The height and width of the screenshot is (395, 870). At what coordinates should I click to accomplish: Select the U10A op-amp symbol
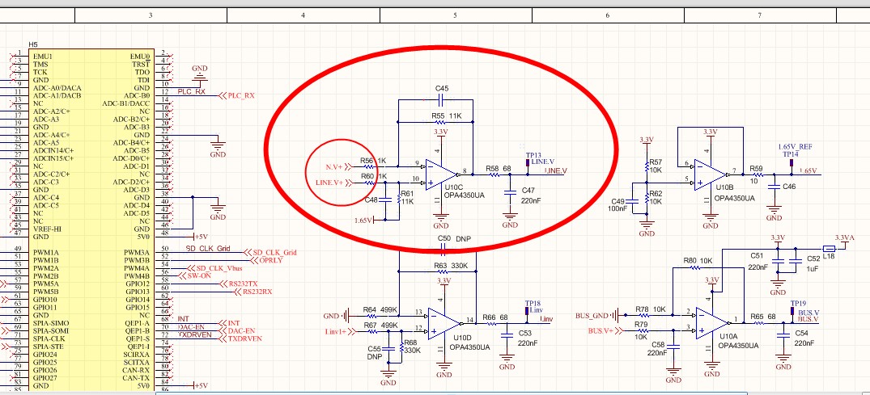[x=712, y=323]
